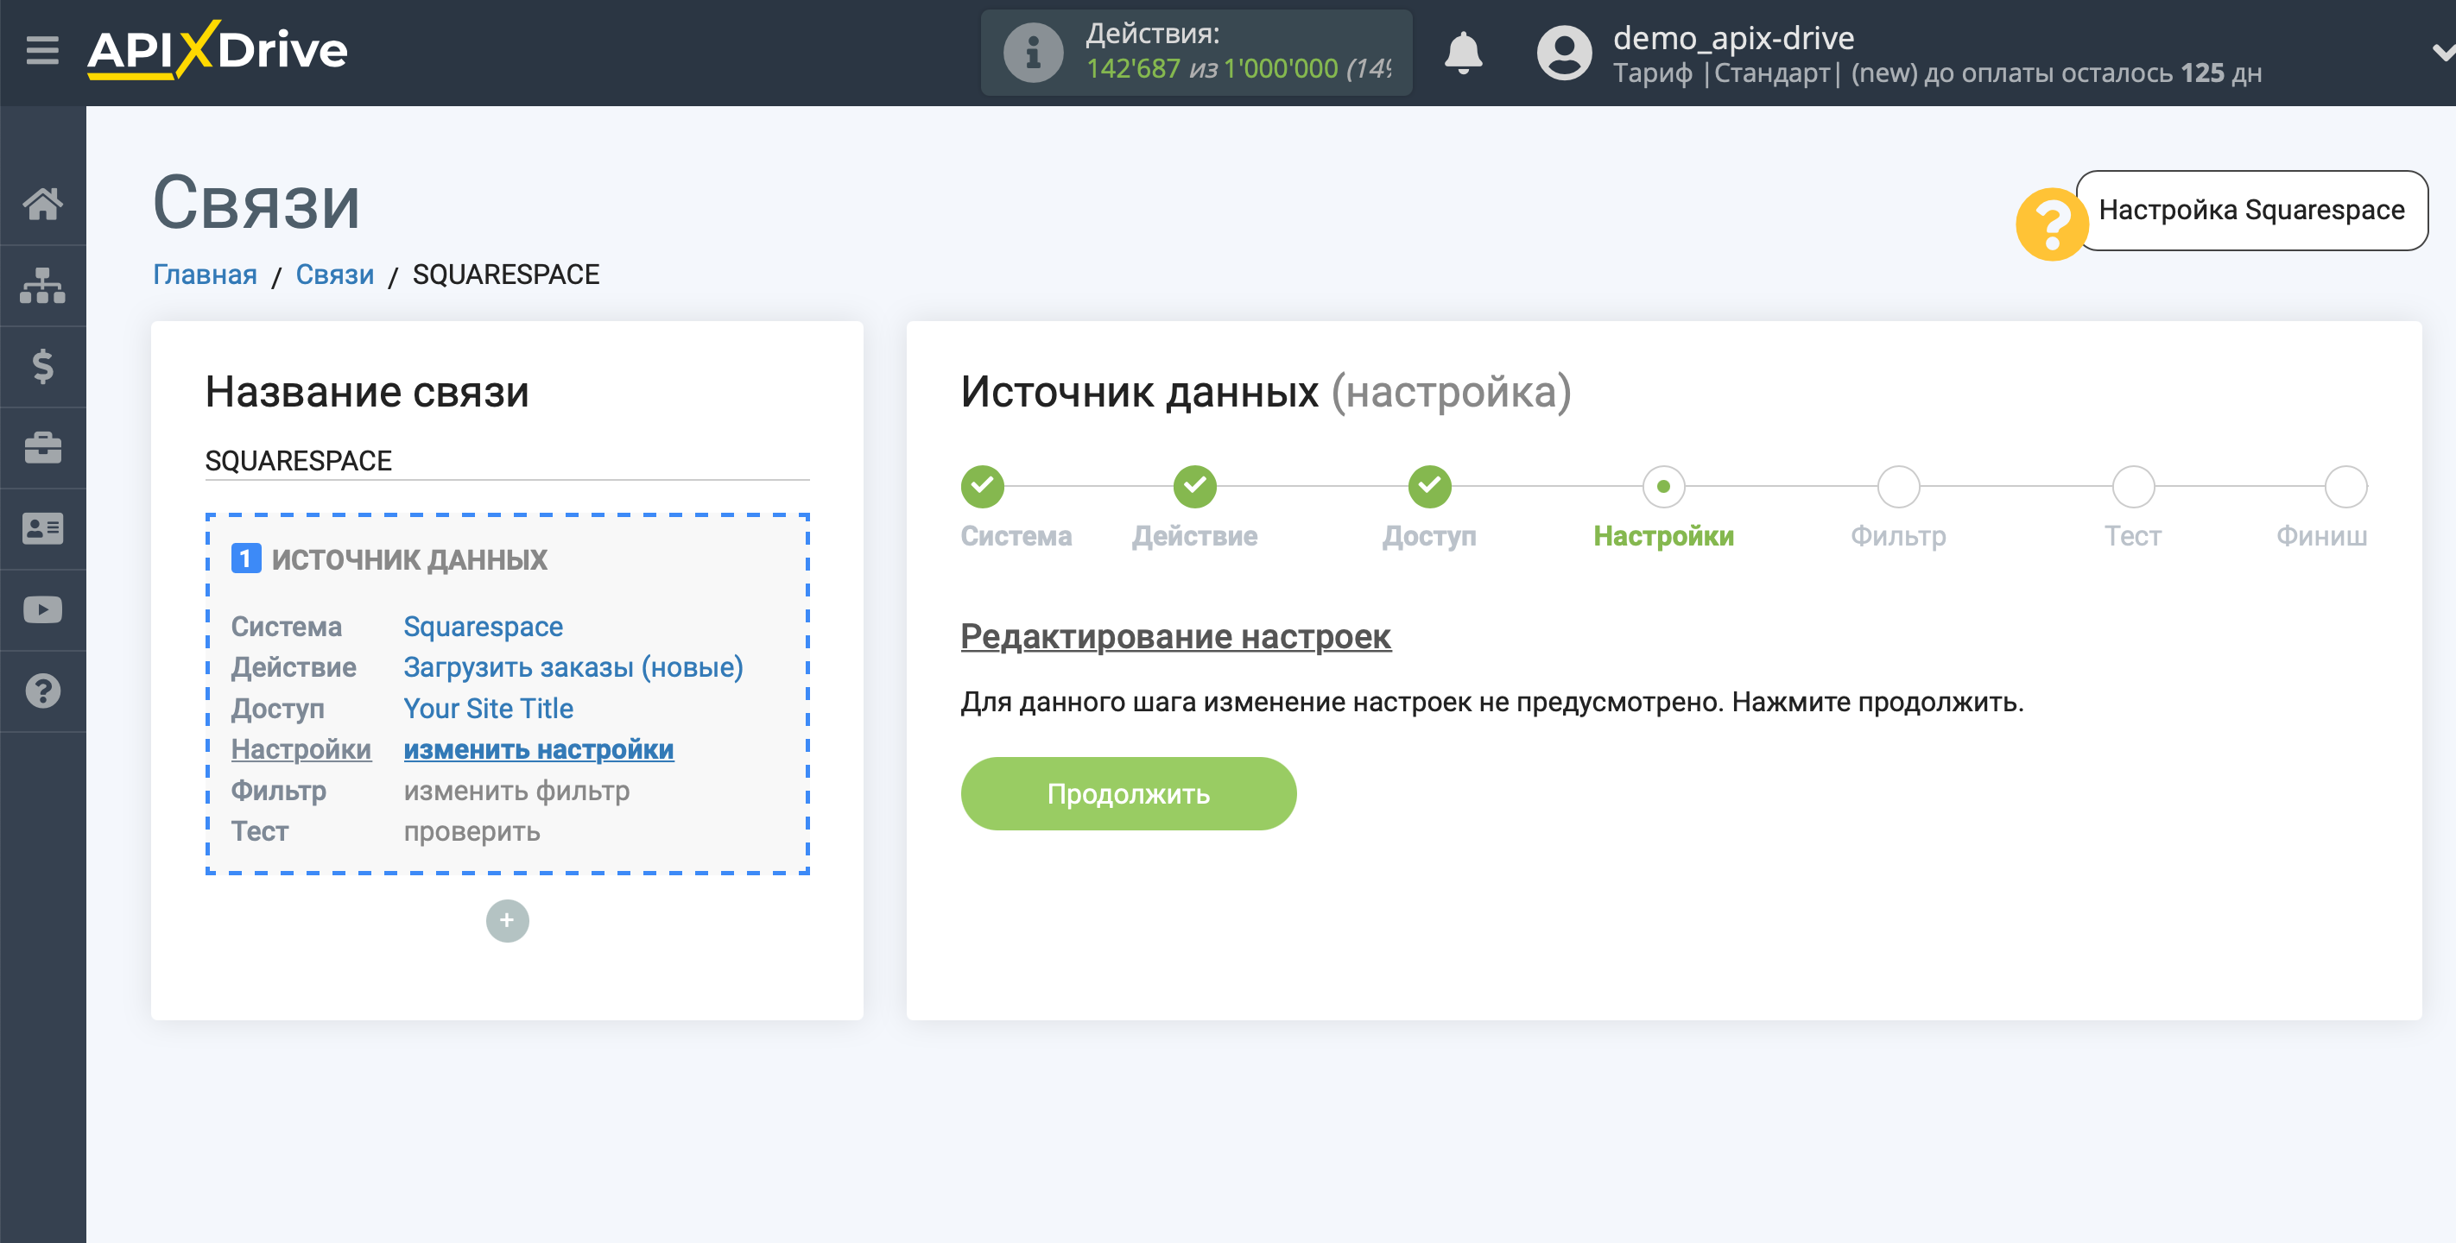This screenshot has height=1243, width=2456.
Task: Click the ApiX-Drive logo
Action: pyautogui.click(x=218, y=49)
